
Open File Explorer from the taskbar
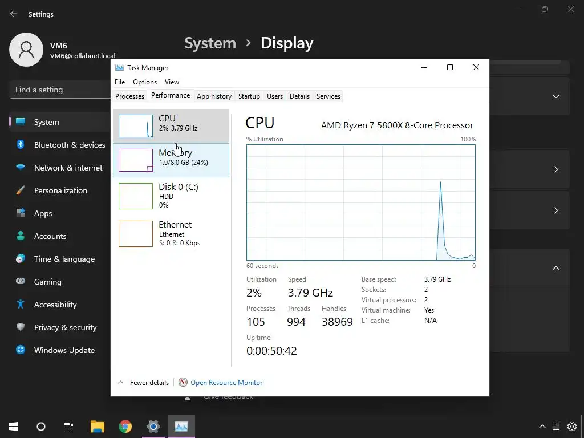[x=98, y=427]
